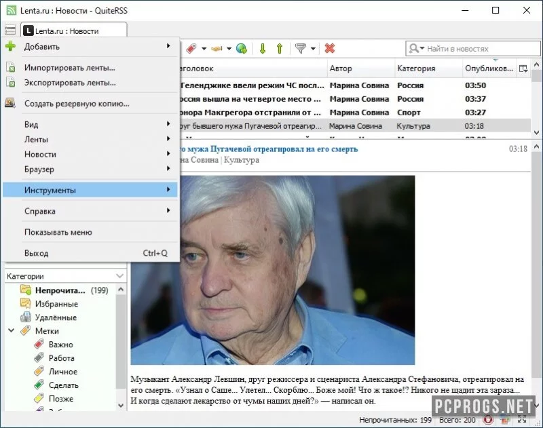Select Импортировать ленты menu entry
543x428 pixels.
pos(90,67)
